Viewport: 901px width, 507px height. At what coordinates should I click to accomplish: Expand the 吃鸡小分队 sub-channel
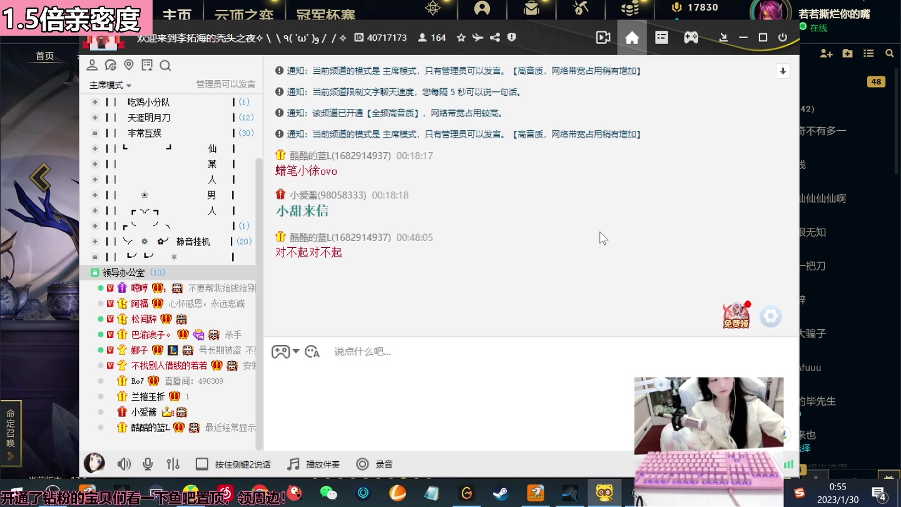[95, 102]
